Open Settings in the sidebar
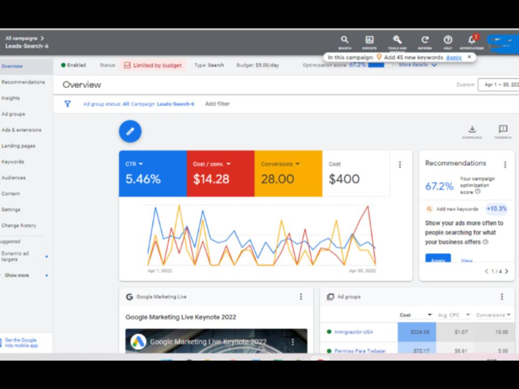Image resolution: width=519 pixels, height=389 pixels. coord(11,210)
